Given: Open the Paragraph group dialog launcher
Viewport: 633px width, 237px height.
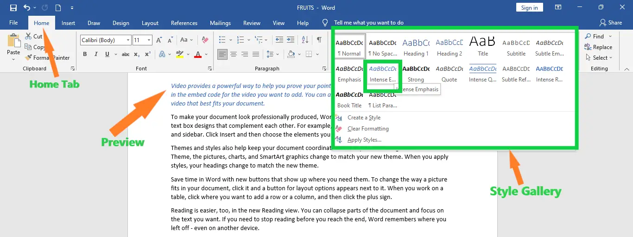Looking at the screenshot, I should point(324,69).
